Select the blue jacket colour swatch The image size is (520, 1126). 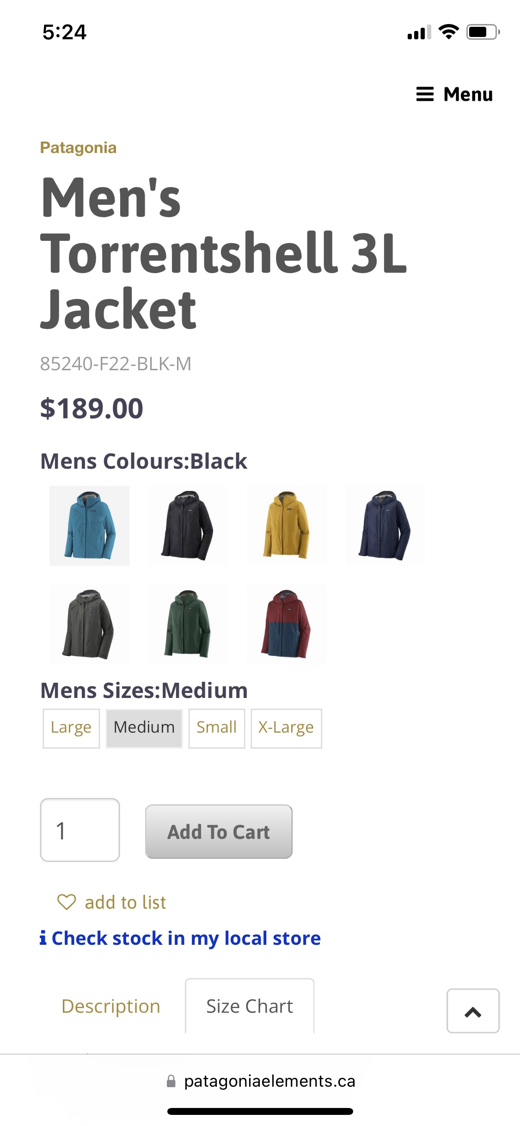pyautogui.click(x=89, y=526)
